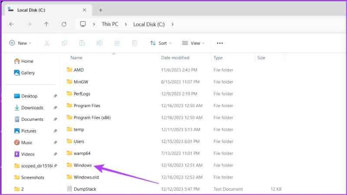Select the Rename toolbar icon
The image size is (347, 195).
99,43
